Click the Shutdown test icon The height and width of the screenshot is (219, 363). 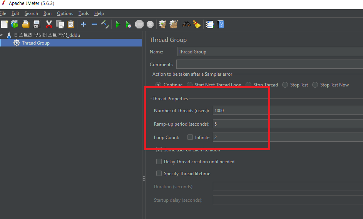point(150,24)
